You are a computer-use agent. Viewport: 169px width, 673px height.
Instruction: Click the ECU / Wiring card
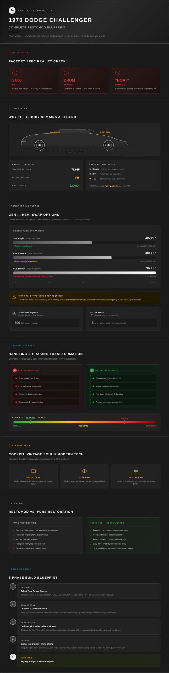[x=136, y=477]
